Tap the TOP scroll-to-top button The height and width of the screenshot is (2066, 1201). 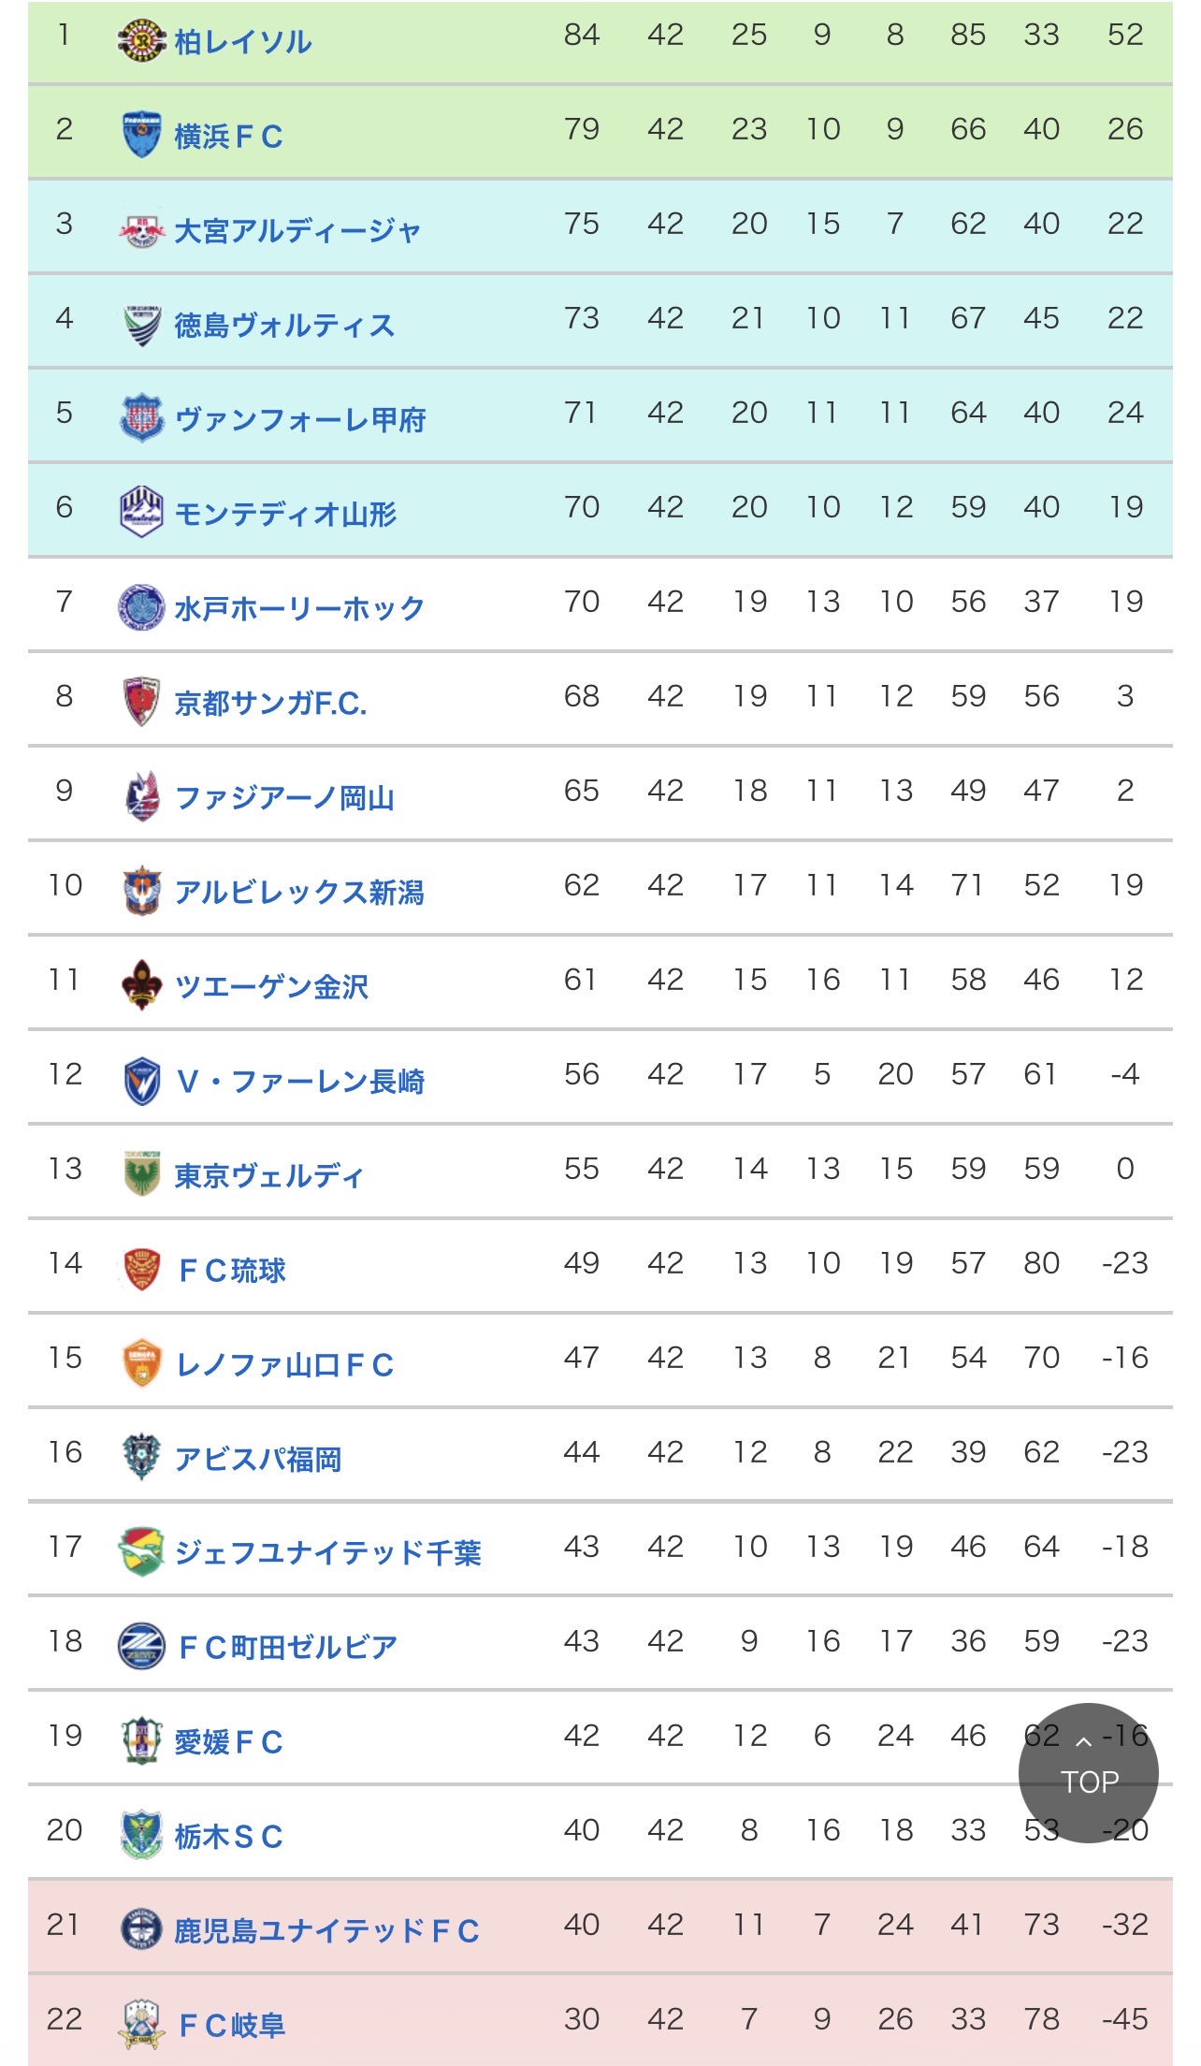1088,1773
